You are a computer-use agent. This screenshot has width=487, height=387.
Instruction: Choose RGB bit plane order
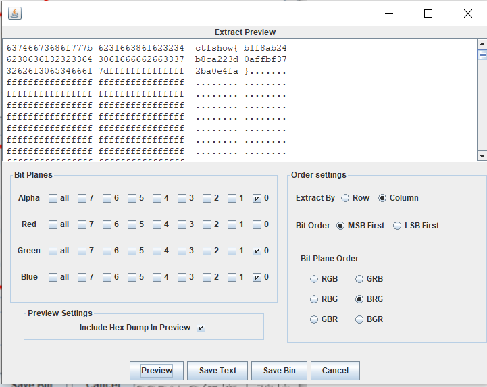coord(314,279)
